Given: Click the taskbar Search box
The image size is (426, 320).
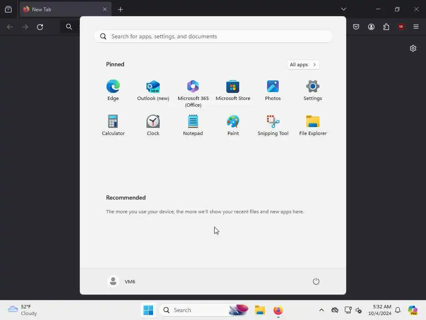Looking at the screenshot, I should pos(204,310).
